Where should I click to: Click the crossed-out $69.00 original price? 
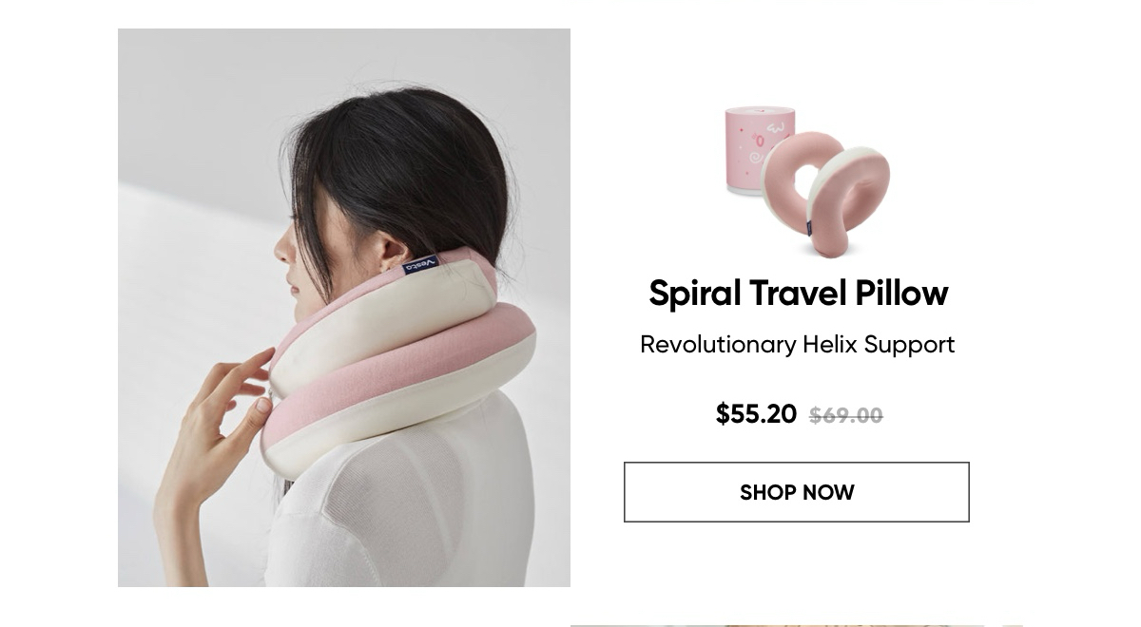click(x=845, y=415)
